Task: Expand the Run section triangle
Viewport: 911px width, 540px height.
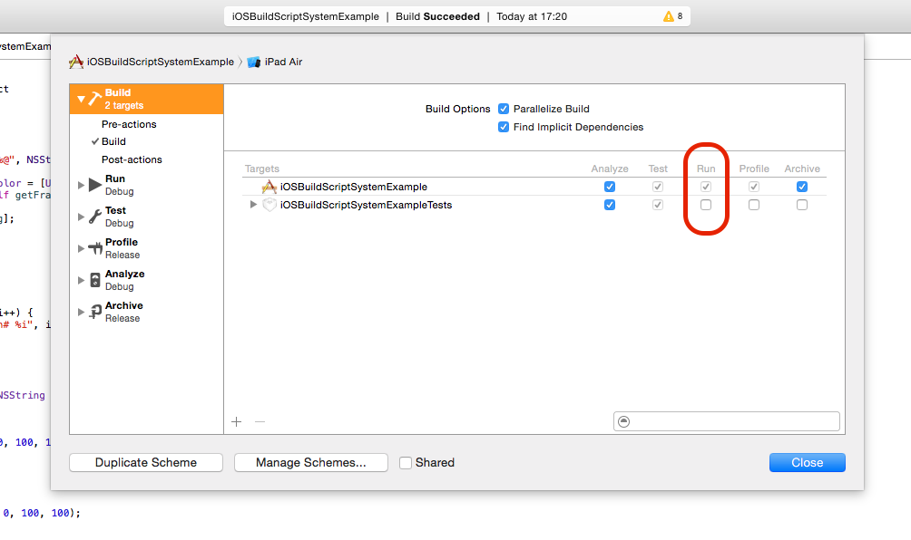Action: click(x=82, y=185)
